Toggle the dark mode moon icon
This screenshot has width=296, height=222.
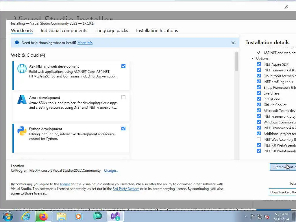click(x=286, y=7)
